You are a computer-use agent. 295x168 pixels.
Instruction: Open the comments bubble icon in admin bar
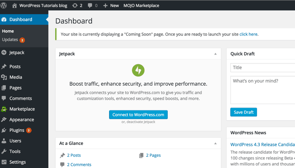point(90,5)
